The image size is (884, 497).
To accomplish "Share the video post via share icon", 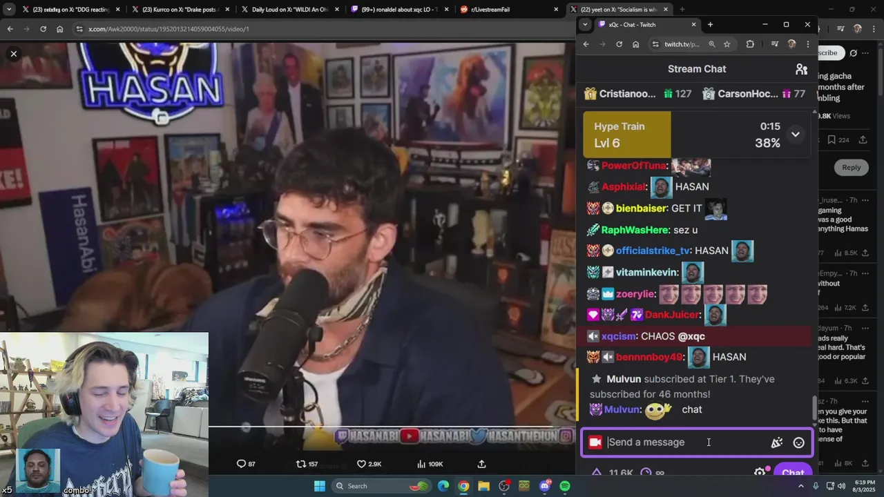I will (x=481, y=464).
